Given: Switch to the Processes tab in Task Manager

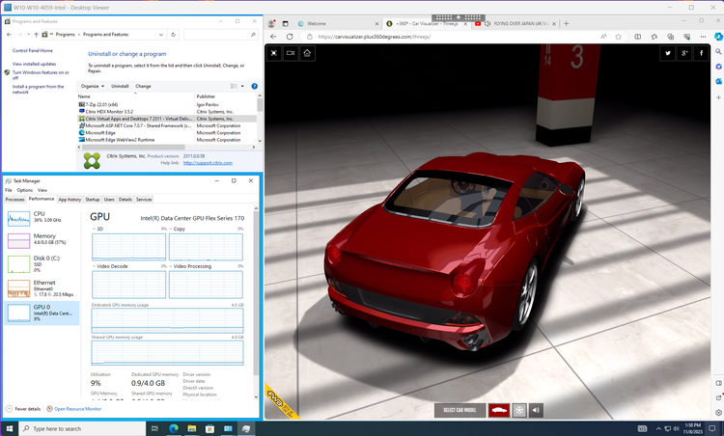Looking at the screenshot, I should 14,200.
